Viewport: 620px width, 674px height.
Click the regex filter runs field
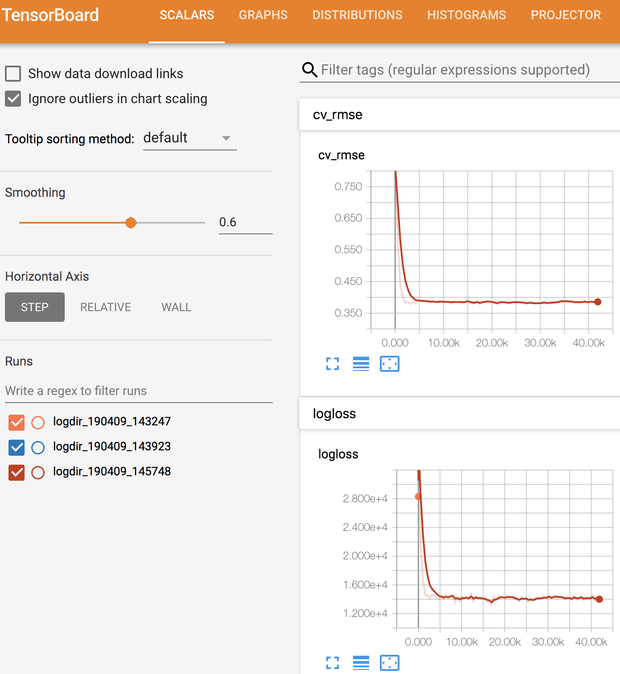point(139,391)
